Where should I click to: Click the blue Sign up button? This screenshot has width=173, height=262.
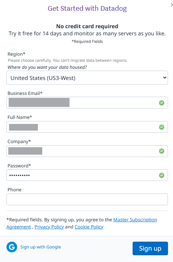click(x=150, y=248)
